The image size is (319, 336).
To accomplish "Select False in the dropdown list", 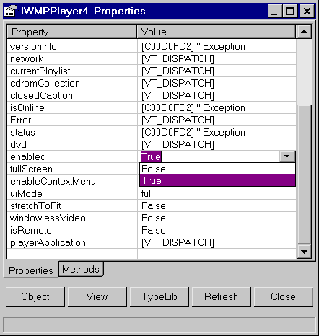I will (x=217, y=169).
